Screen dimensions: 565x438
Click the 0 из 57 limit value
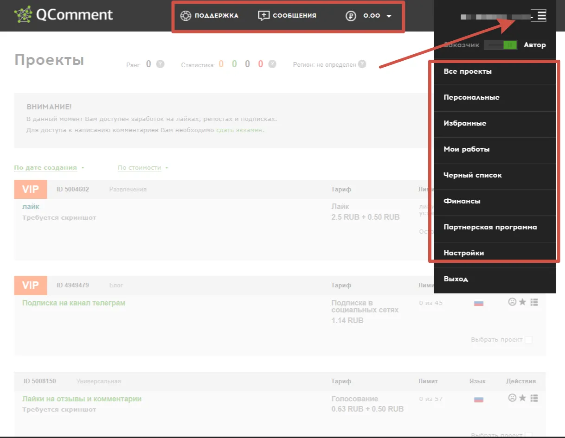tap(431, 399)
